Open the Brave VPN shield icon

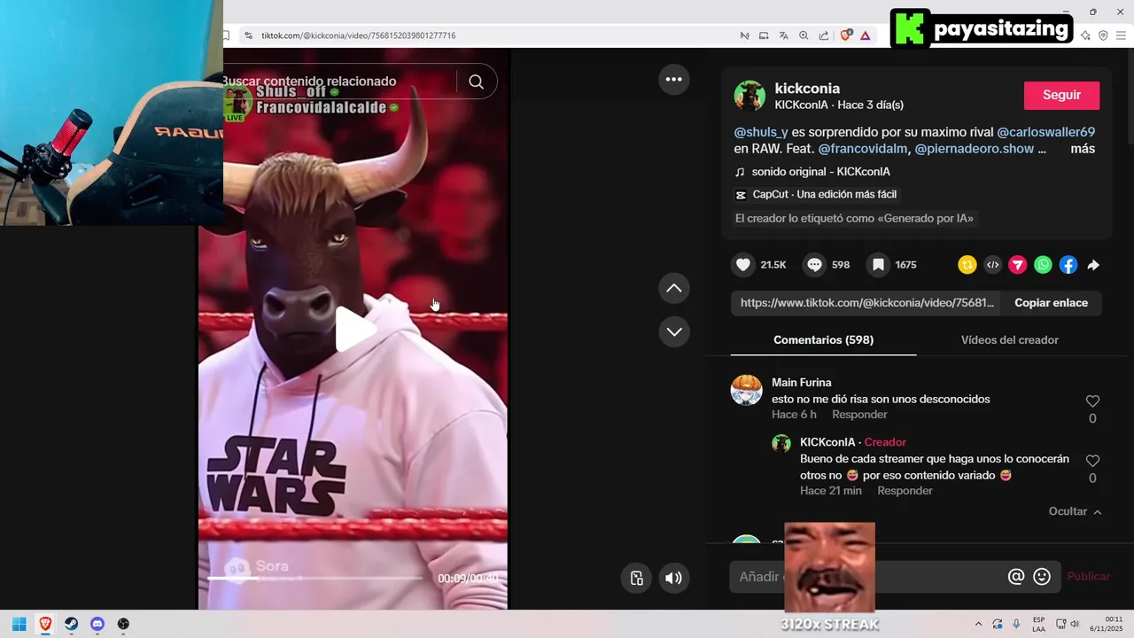[x=1103, y=35]
